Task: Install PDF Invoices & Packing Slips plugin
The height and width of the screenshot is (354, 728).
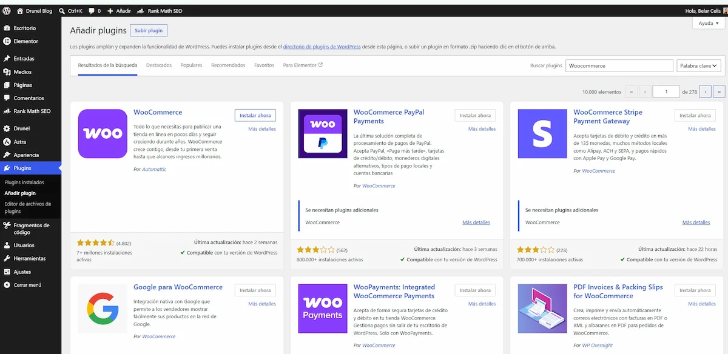Action: 695,290
